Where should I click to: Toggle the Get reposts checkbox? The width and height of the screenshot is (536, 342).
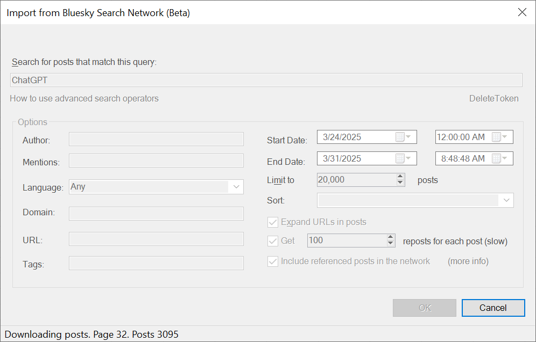[273, 241]
